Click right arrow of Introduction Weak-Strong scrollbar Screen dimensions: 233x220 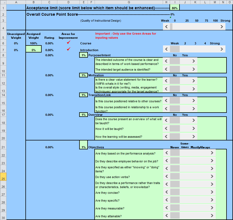tap(222, 49)
